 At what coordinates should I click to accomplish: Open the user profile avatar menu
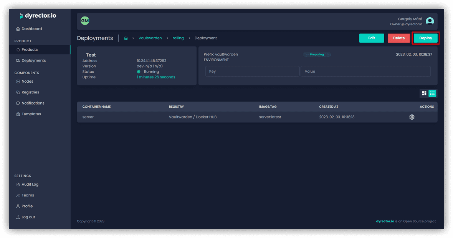click(430, 21)
